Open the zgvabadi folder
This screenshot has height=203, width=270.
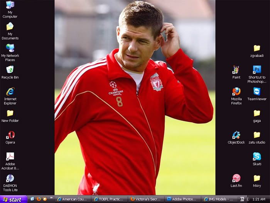click(257, 48)
